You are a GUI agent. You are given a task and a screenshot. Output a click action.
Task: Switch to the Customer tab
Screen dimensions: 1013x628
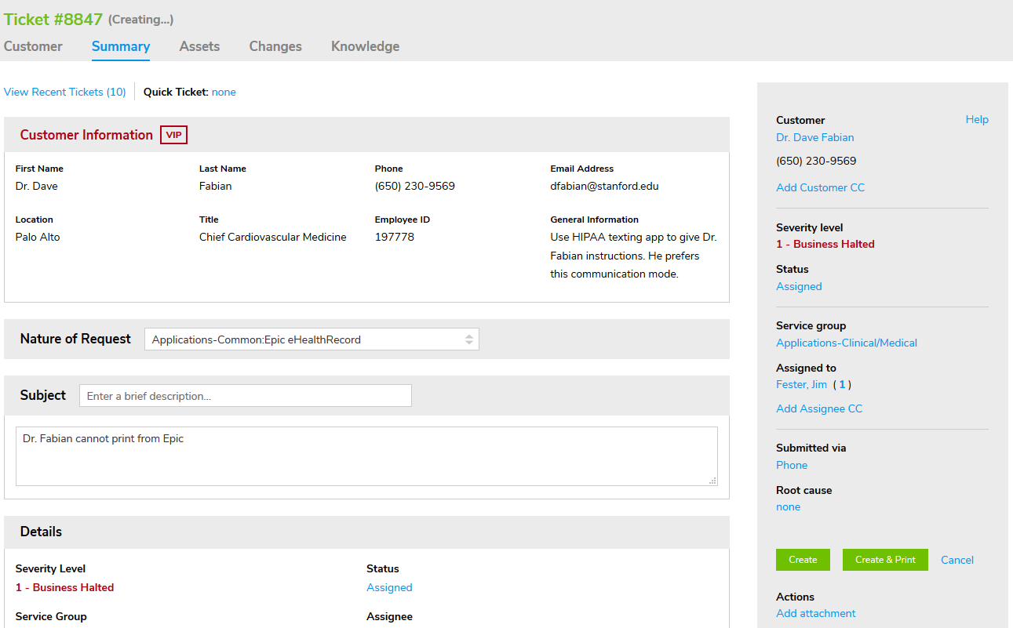[x=33, y=46]
